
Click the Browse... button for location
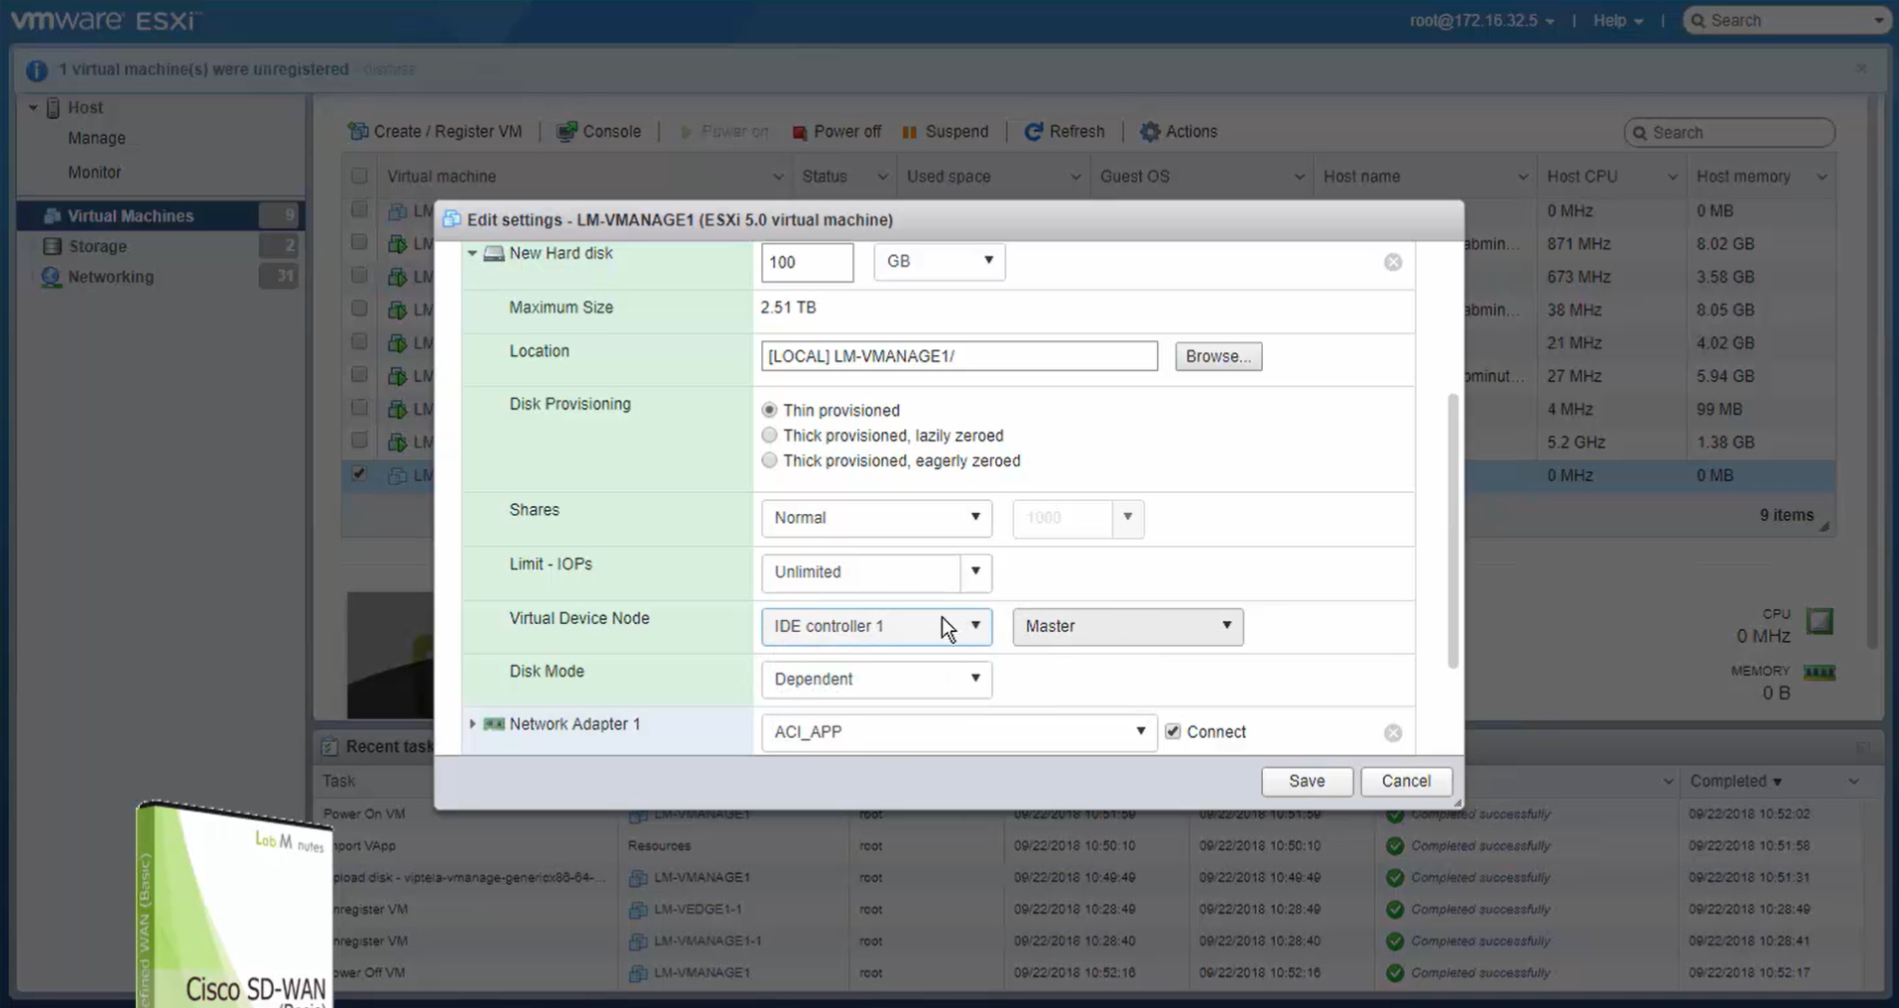coord(1217,356)
